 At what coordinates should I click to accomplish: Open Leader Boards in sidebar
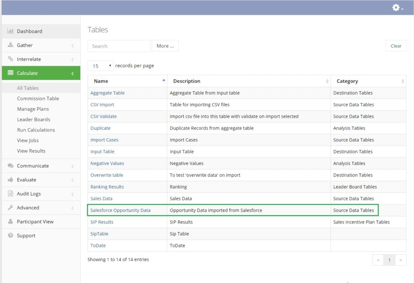(34, 119)
